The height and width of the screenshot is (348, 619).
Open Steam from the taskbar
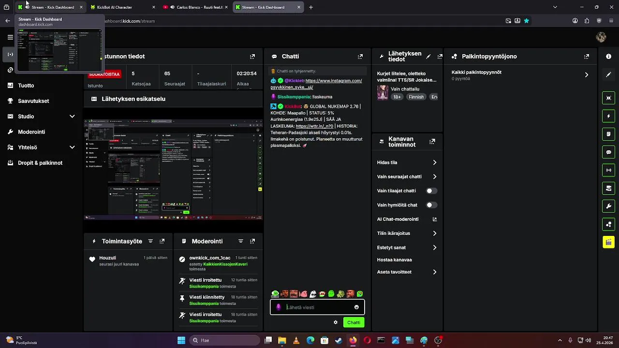coord(339,340)
